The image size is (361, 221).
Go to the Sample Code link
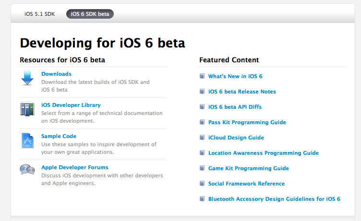pyautogui.click(x=59, y=136)
